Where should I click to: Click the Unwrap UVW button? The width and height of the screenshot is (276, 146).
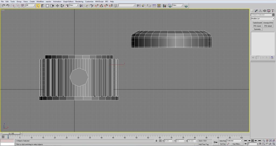[x=268, y=23]
